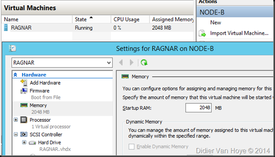Click the Memory chip icon in sidebar
Image resolution: width=275 pixels, height=157 pixels.
pos(24,105)
